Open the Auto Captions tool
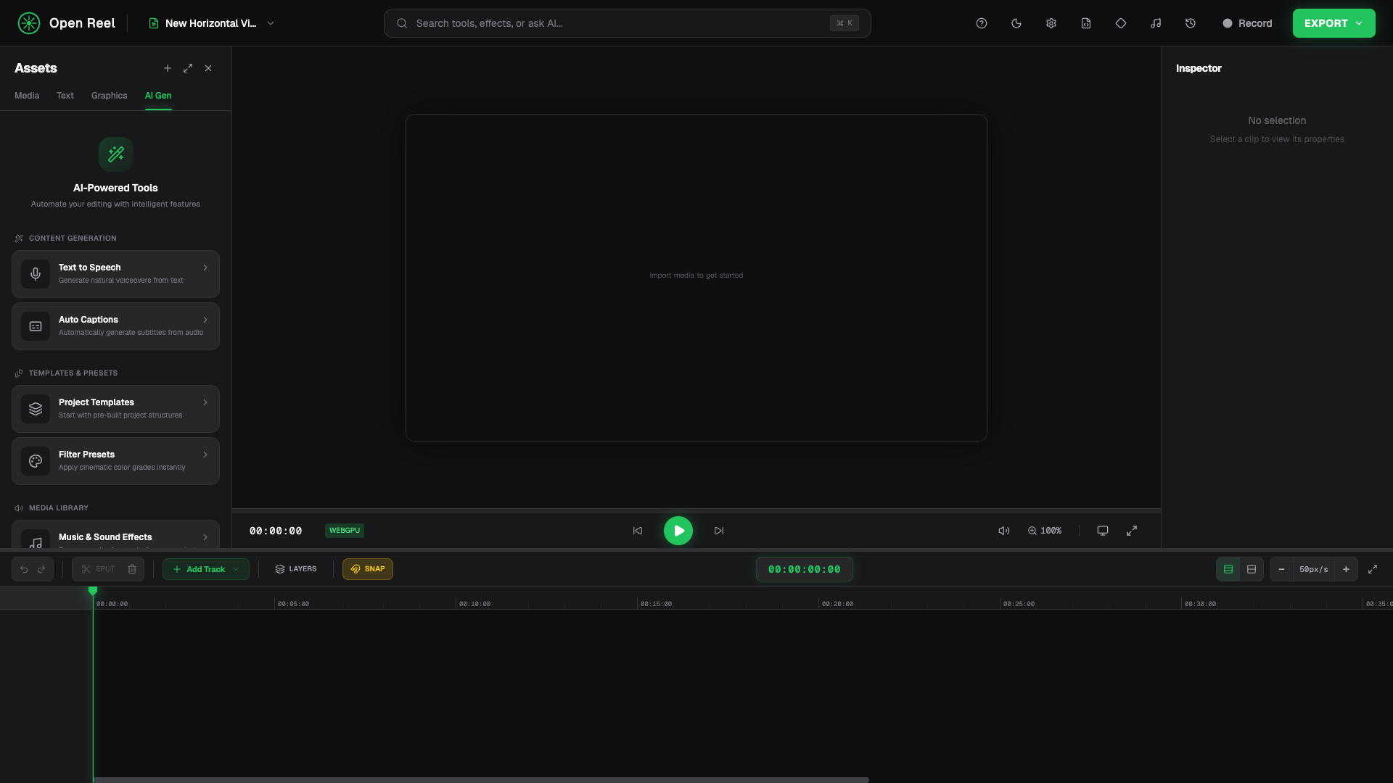 115,326
